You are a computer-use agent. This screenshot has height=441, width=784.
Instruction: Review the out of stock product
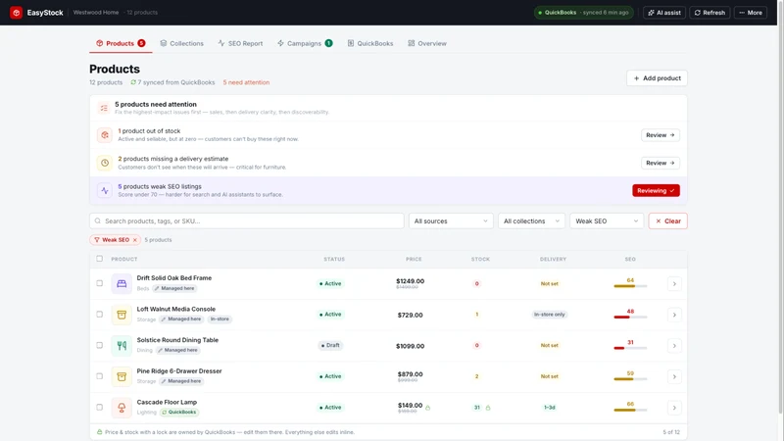[660, 135]
